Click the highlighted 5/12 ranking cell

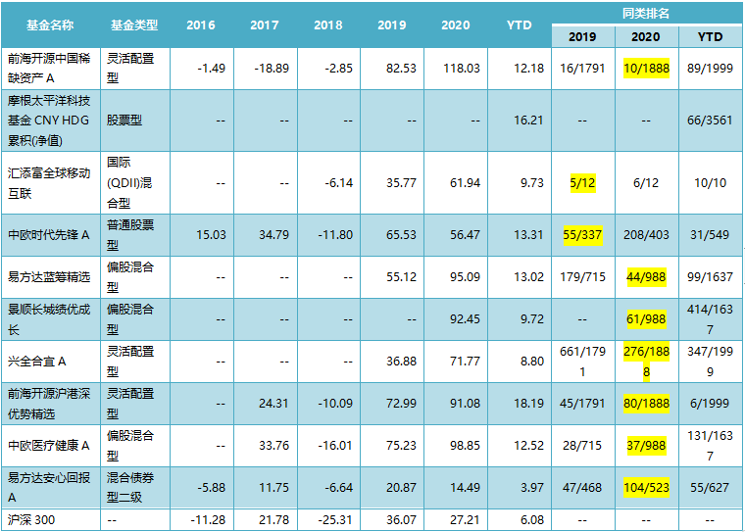tap(582, 183)
